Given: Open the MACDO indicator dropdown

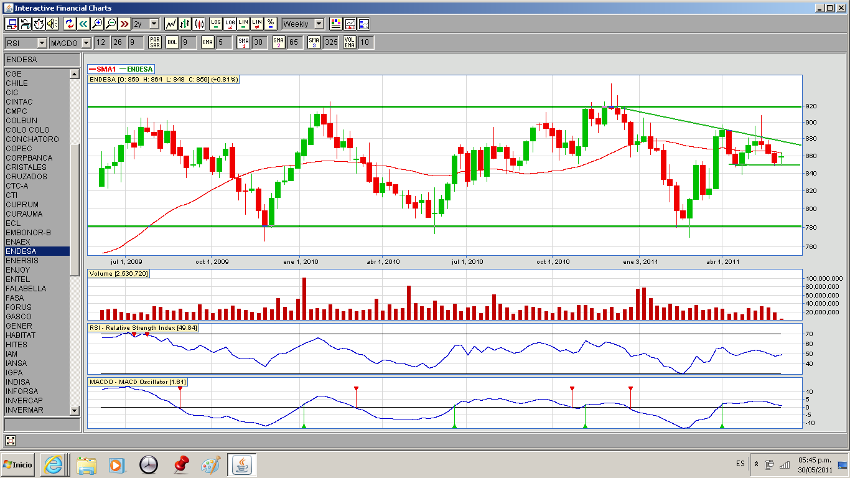Looking at the screenshot, I should [70, 42].
